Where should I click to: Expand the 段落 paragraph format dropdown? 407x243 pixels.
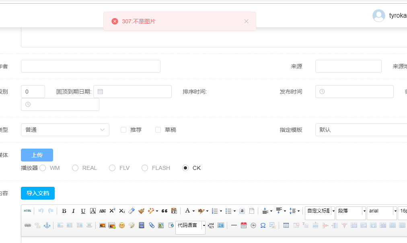point(364,211)
